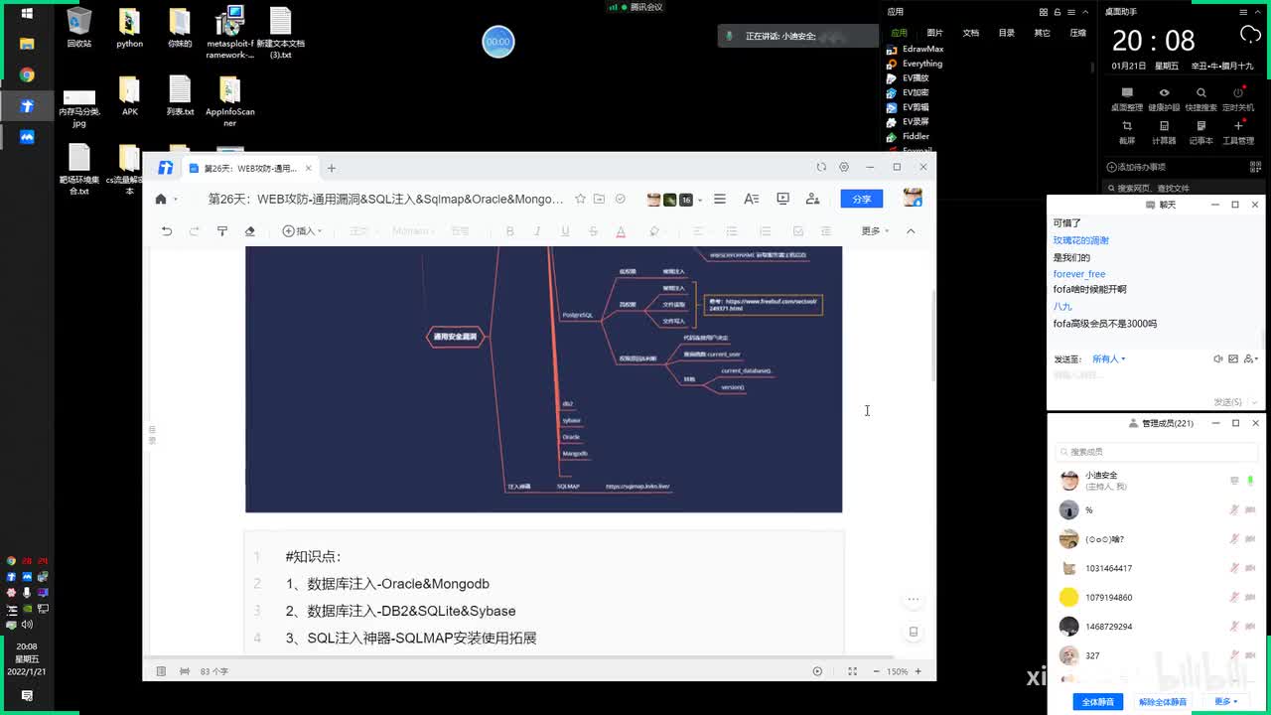Click 快捷搜索 quick search icon
This screenshot has width=1271, height=715.
pyautogui.click(x=1200, y=98)
